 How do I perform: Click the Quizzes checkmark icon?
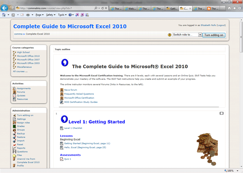(x=14, y=96)
